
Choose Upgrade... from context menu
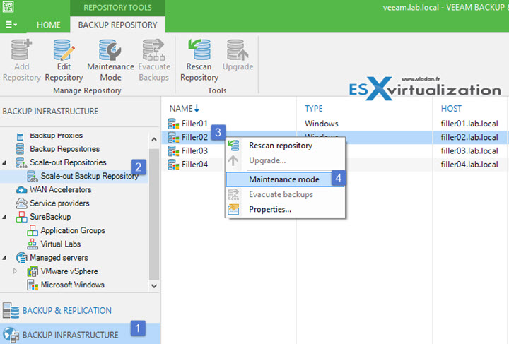(x=285, y=160)
